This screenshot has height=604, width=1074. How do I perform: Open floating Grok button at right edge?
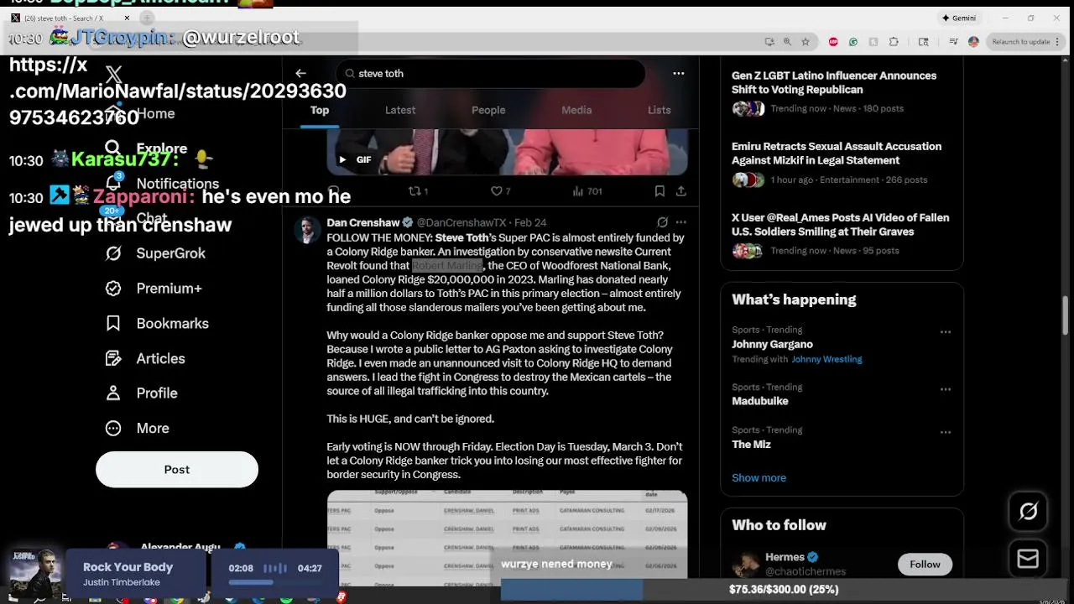[x=1028, y=511]
